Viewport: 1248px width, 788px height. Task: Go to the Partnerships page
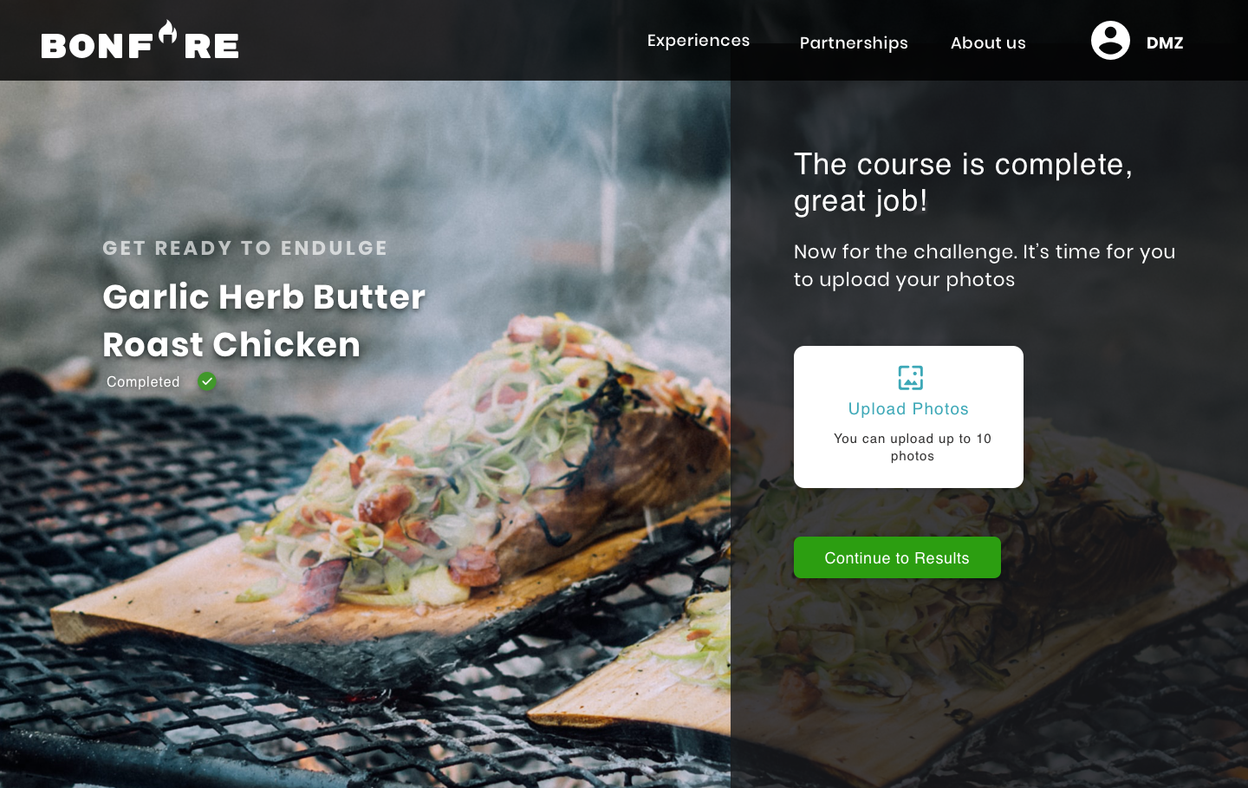[x=854, y=42]
